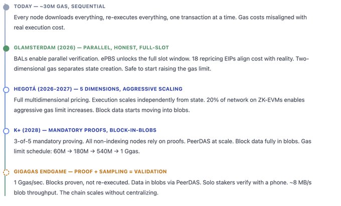Click the small gray Today timeline marker
341x206 pixels.
pyautogui.click(x=6, y=7)
